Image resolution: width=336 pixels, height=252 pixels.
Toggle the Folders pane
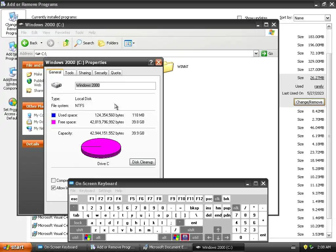[x=108, y=43]
